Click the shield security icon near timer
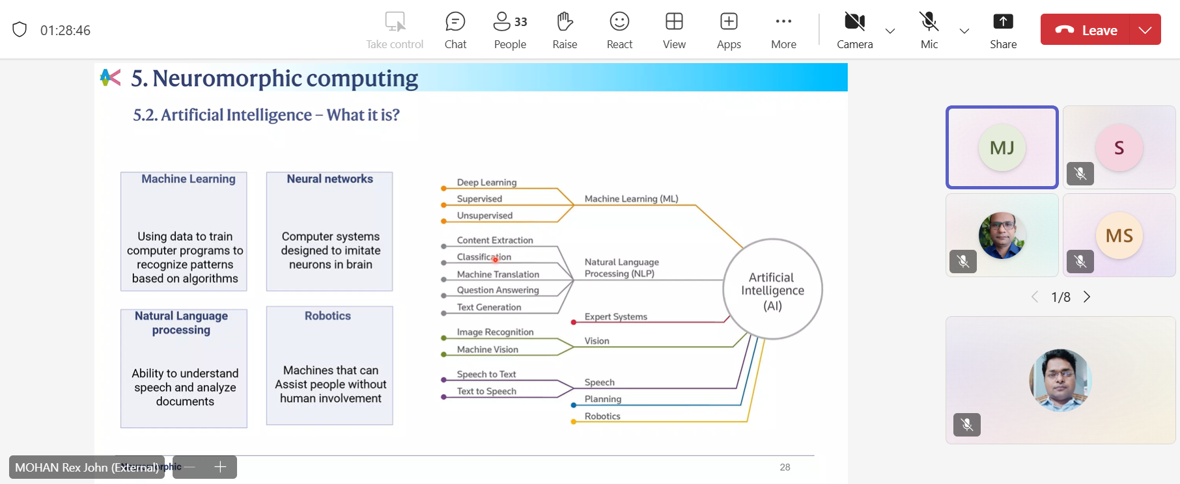Screen dimensions: 1180x484 pos(20,30)
